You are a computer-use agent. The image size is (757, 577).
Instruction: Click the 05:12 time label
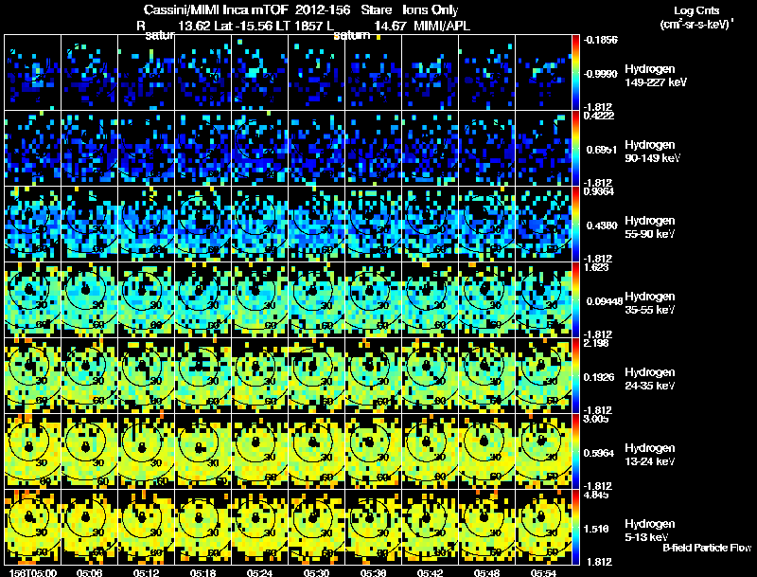(x=146, y=573)
